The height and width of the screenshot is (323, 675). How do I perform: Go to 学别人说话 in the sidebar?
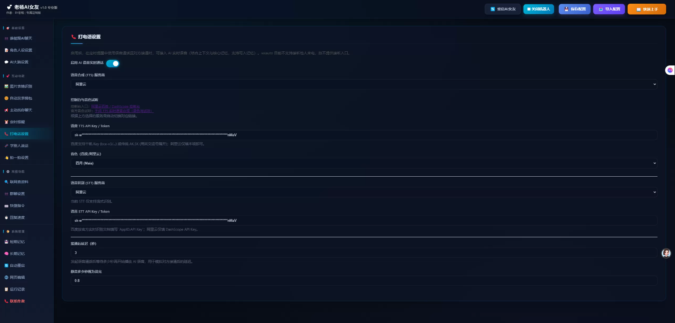pyautogui.click(x=27, y=146)
